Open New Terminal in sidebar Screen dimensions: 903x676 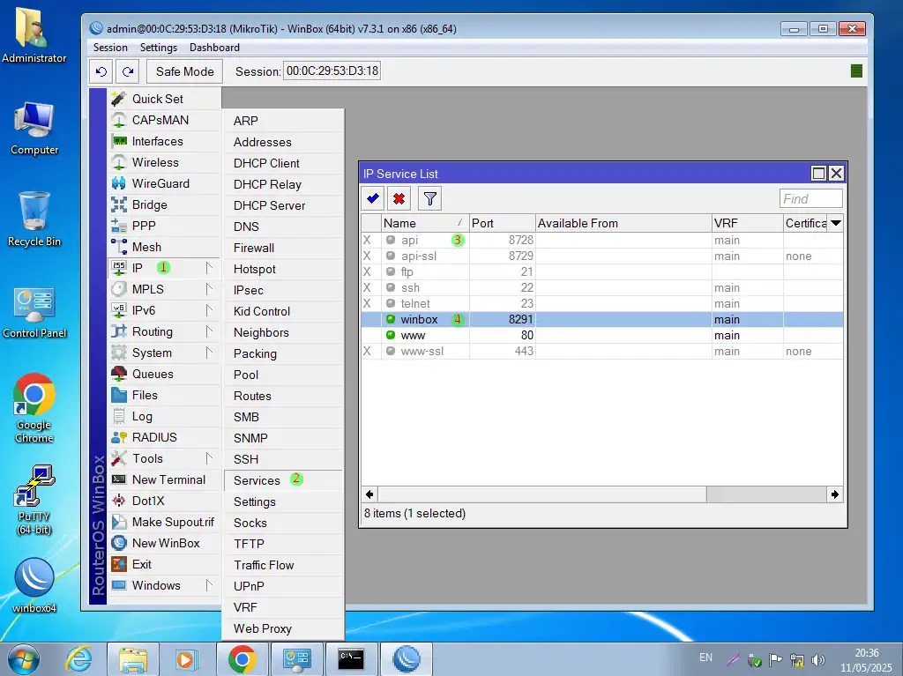168,479
